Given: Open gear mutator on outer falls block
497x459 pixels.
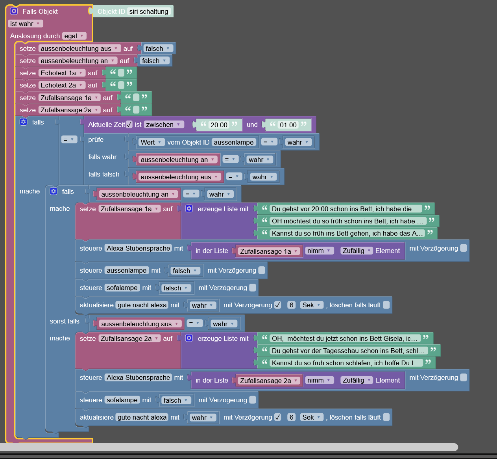Looking at the screenshot, I should (x=23, y=122).
